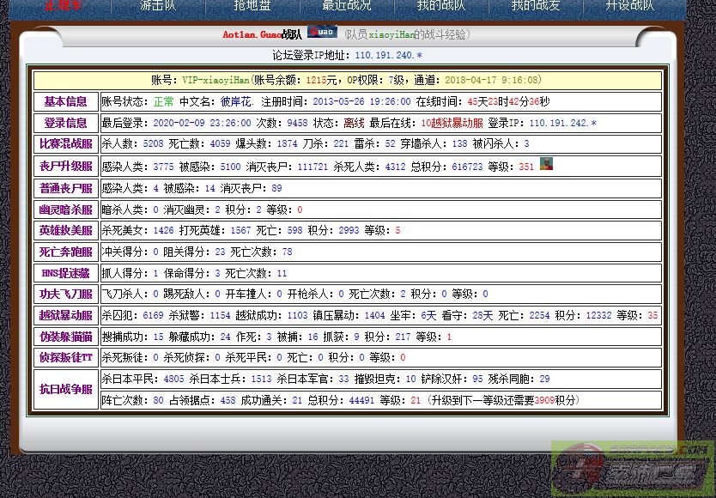Image resolution: width=716 pixels, height=498 pixels.
Task: Click the kill count 5208
Action: pyautogui.click(x=153, y=144)
